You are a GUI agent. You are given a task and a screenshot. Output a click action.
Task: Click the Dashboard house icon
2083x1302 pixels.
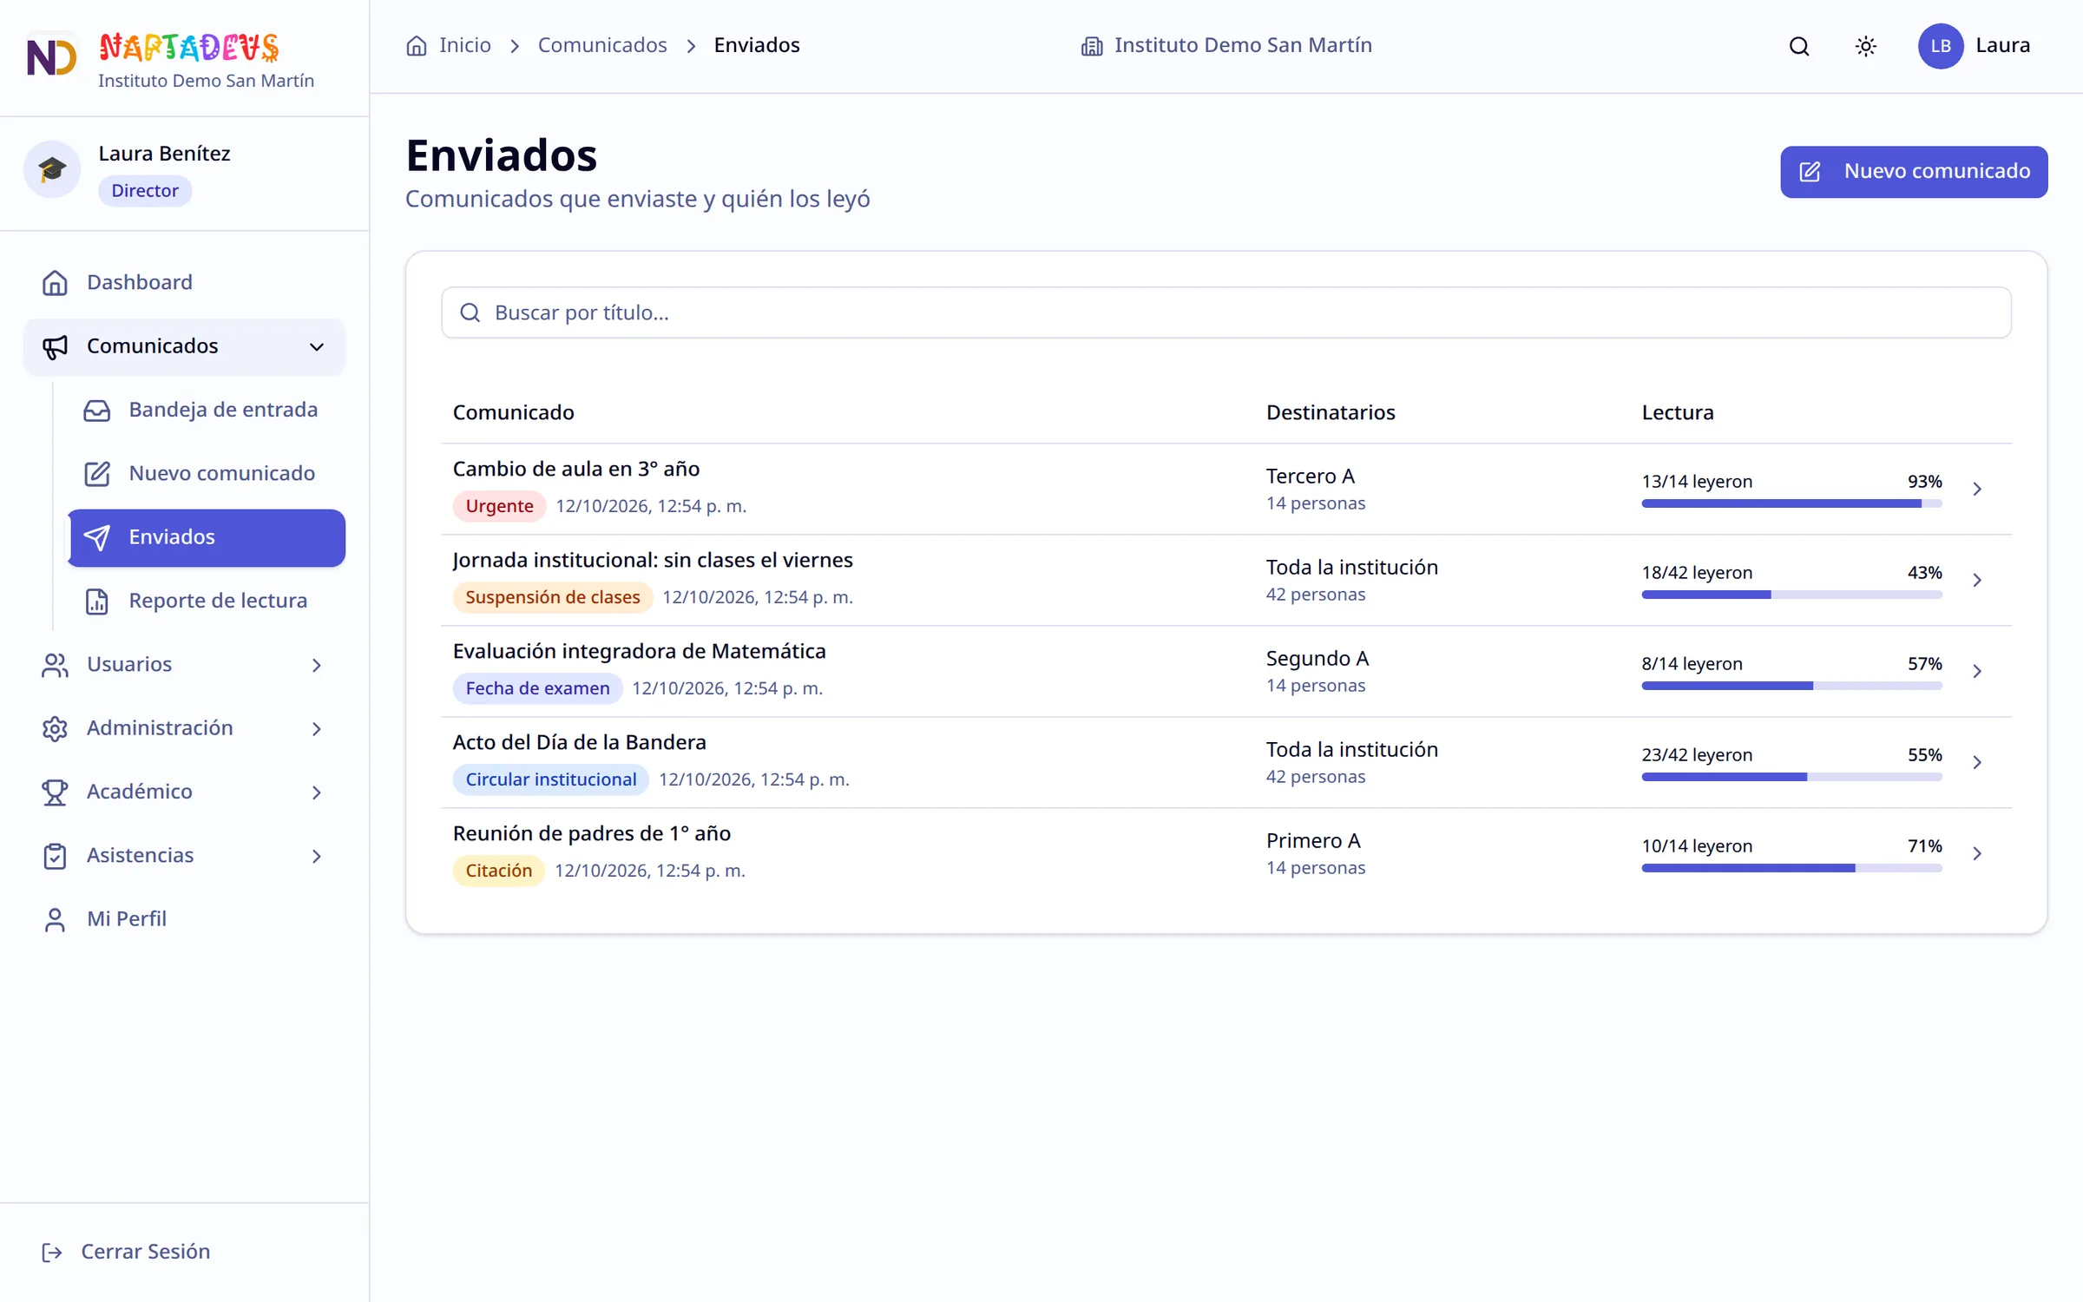coord(55,282)
